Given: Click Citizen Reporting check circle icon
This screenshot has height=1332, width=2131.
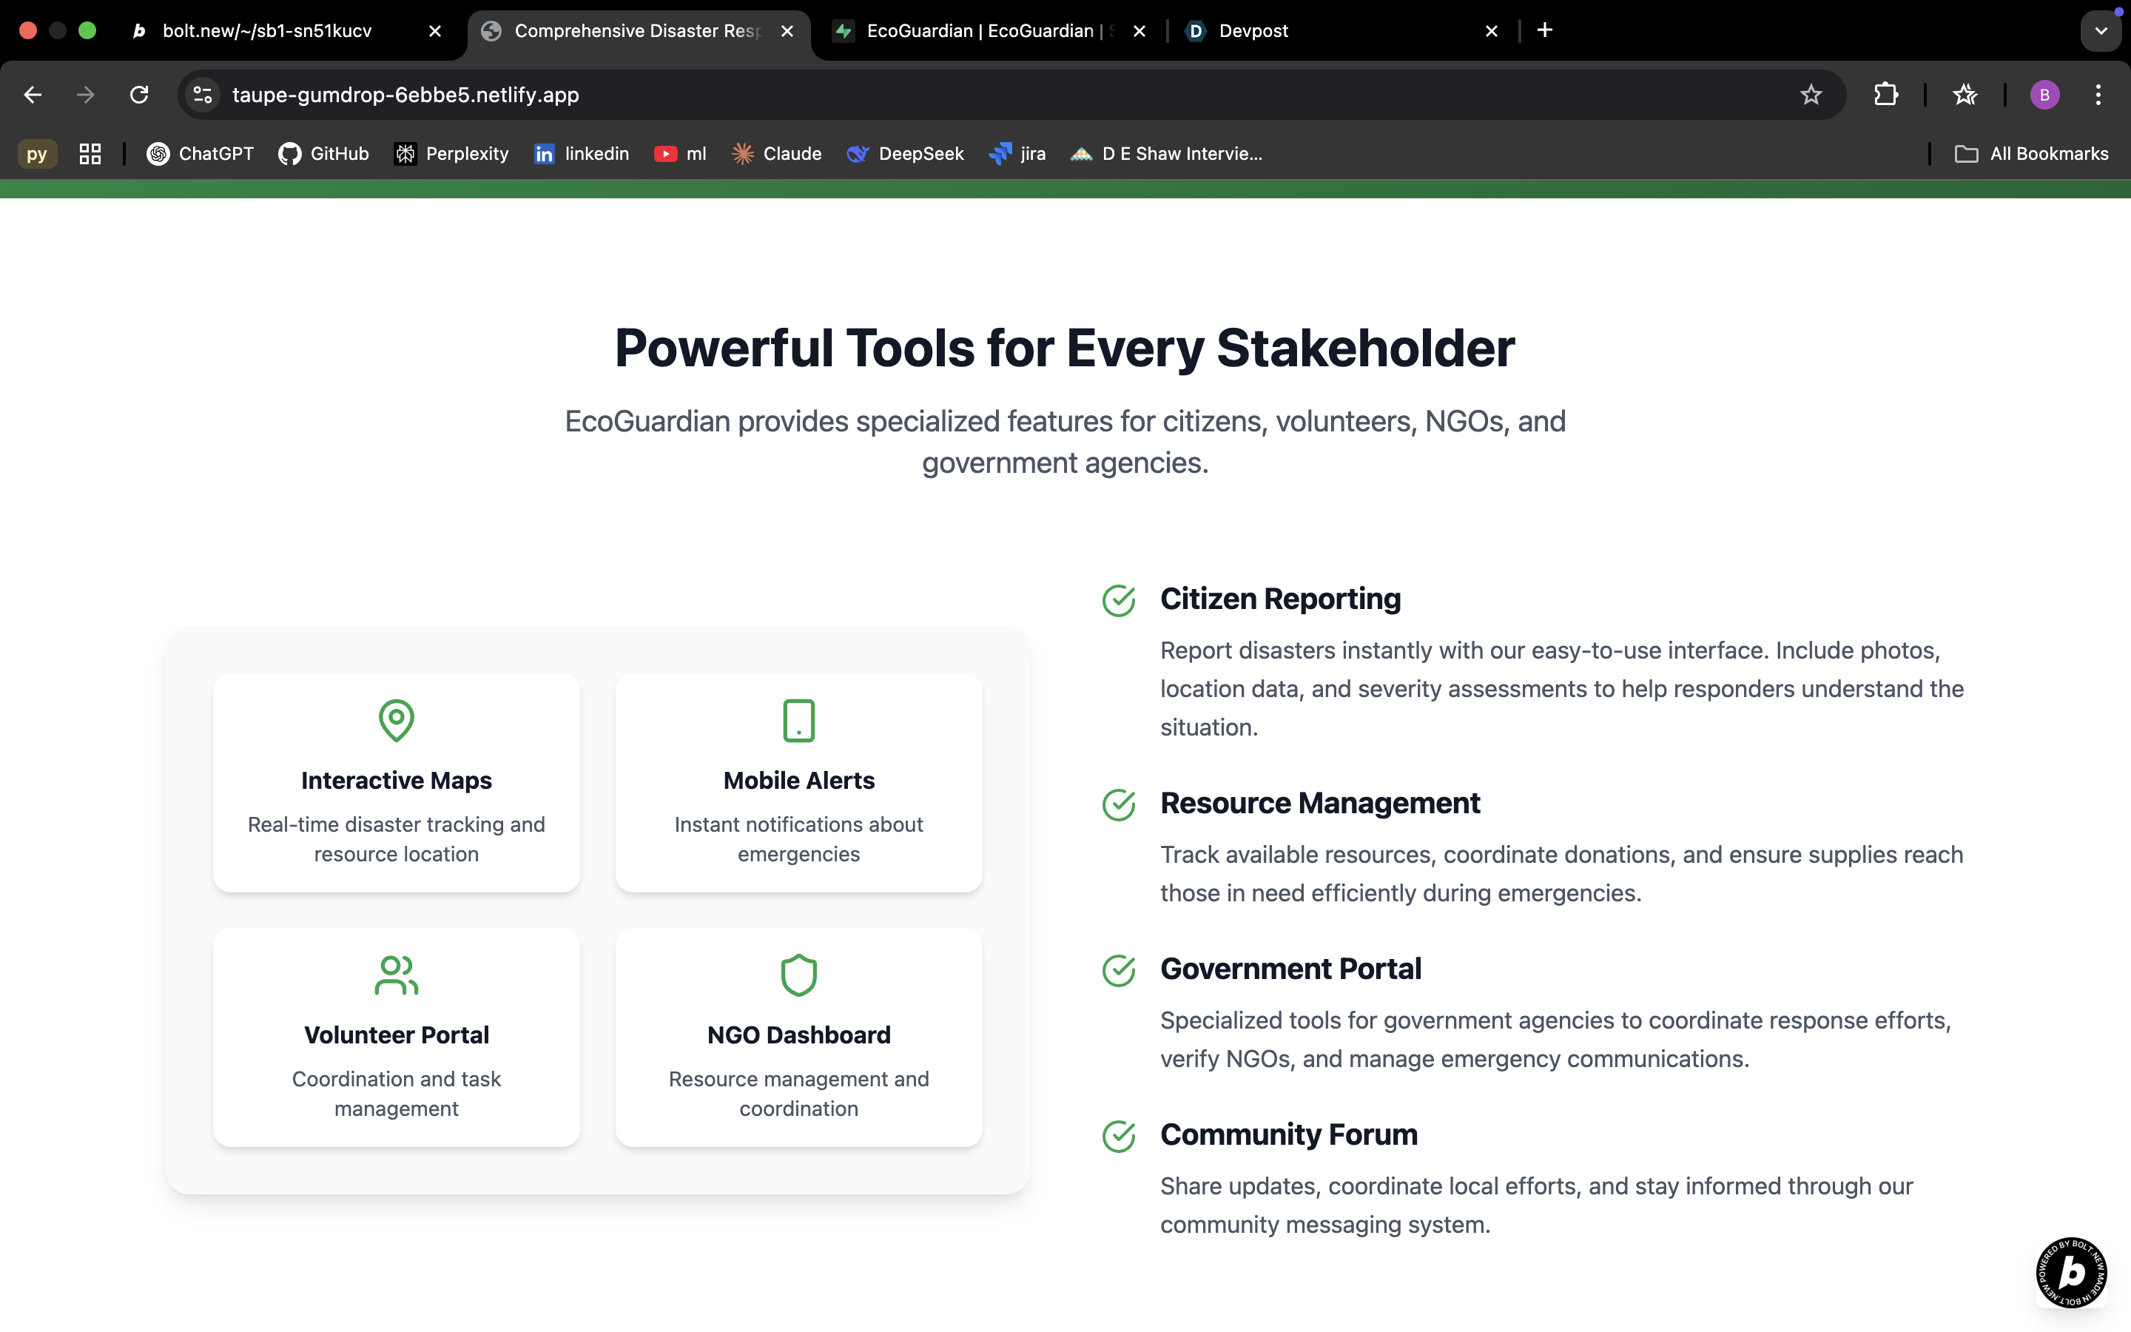Looking at the screenshot, I should (1118, 601).
